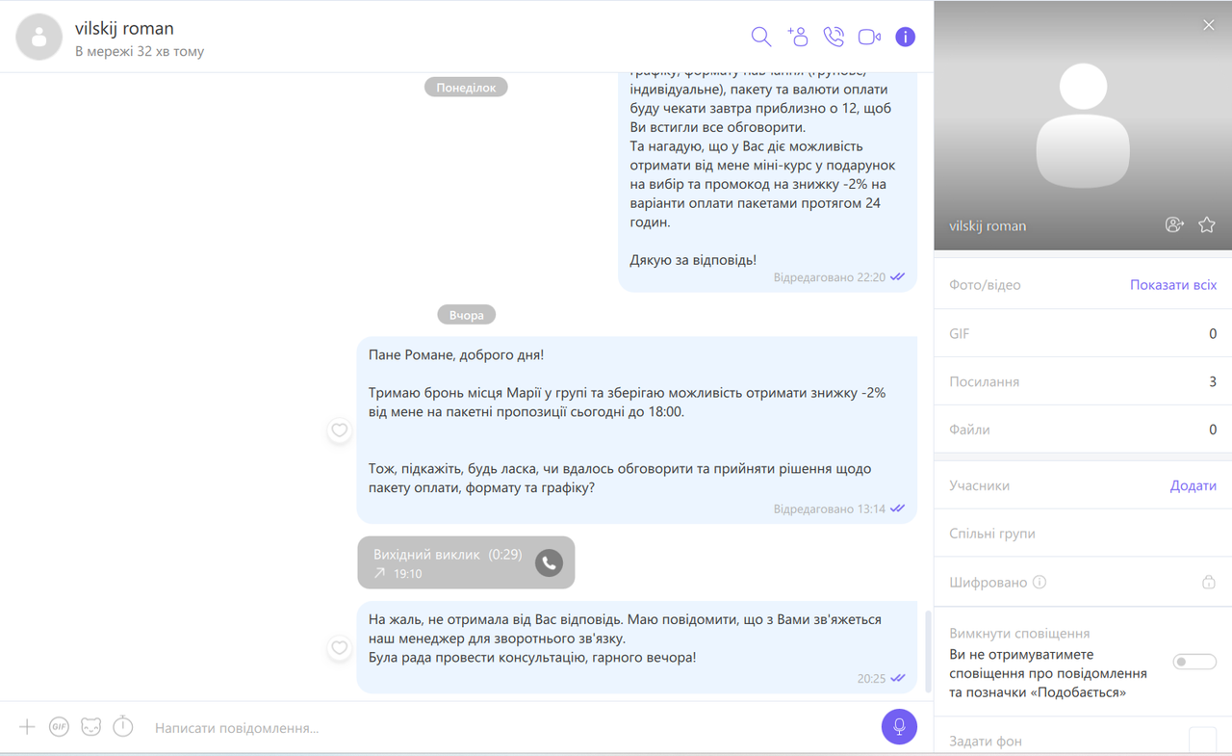Click 'Додати' to add participants

[1193, 485]
